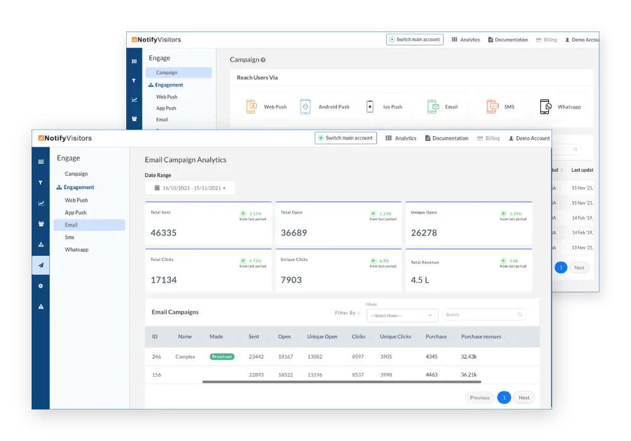631x441 pixels.
Task: Click the Email Campaigns table horizontal scrollbar
Action: click(x=341, y=382)
